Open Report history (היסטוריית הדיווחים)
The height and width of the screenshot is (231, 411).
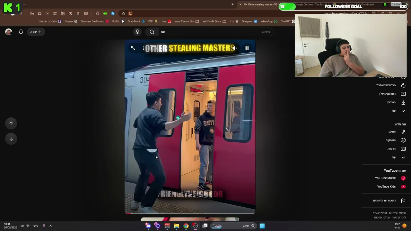(x=389, y=201)
